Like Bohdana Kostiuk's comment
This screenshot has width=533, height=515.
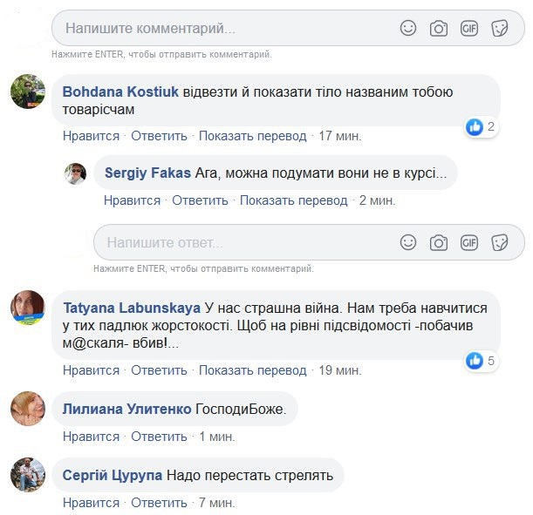[91, 136]
